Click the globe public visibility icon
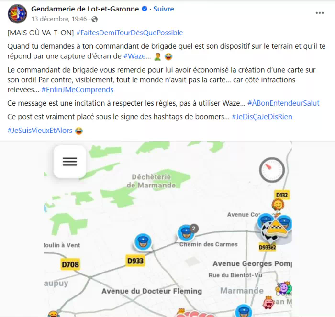The width and height of the screenshot is (335, 317). 94,19
